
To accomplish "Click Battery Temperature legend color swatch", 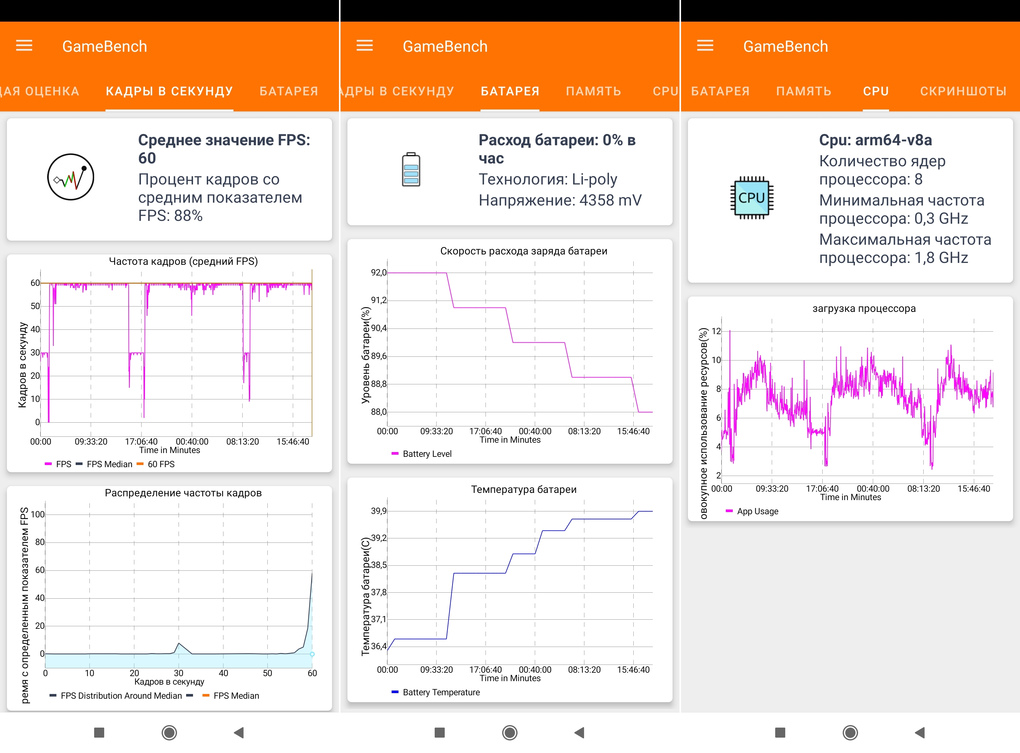I will (395, 692).
